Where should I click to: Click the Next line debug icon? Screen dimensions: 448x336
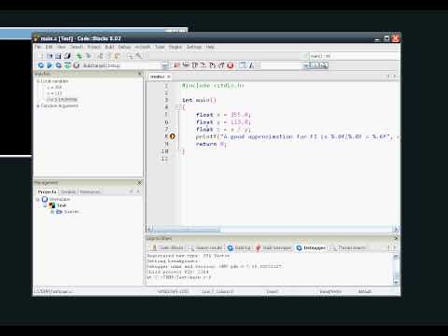coord(195,65)
